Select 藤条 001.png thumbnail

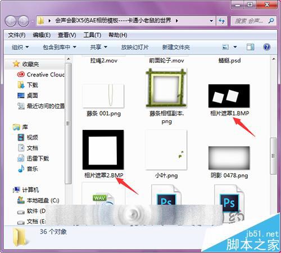coord(103,96)
